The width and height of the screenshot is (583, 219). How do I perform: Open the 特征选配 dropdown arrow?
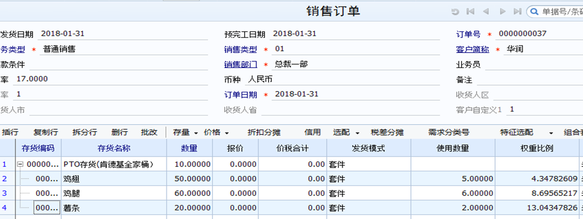(x=551, y=133)
